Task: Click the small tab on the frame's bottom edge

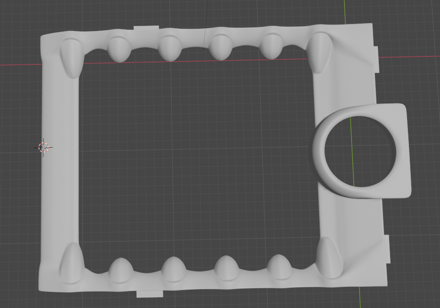Action: [x=150, y=294]
